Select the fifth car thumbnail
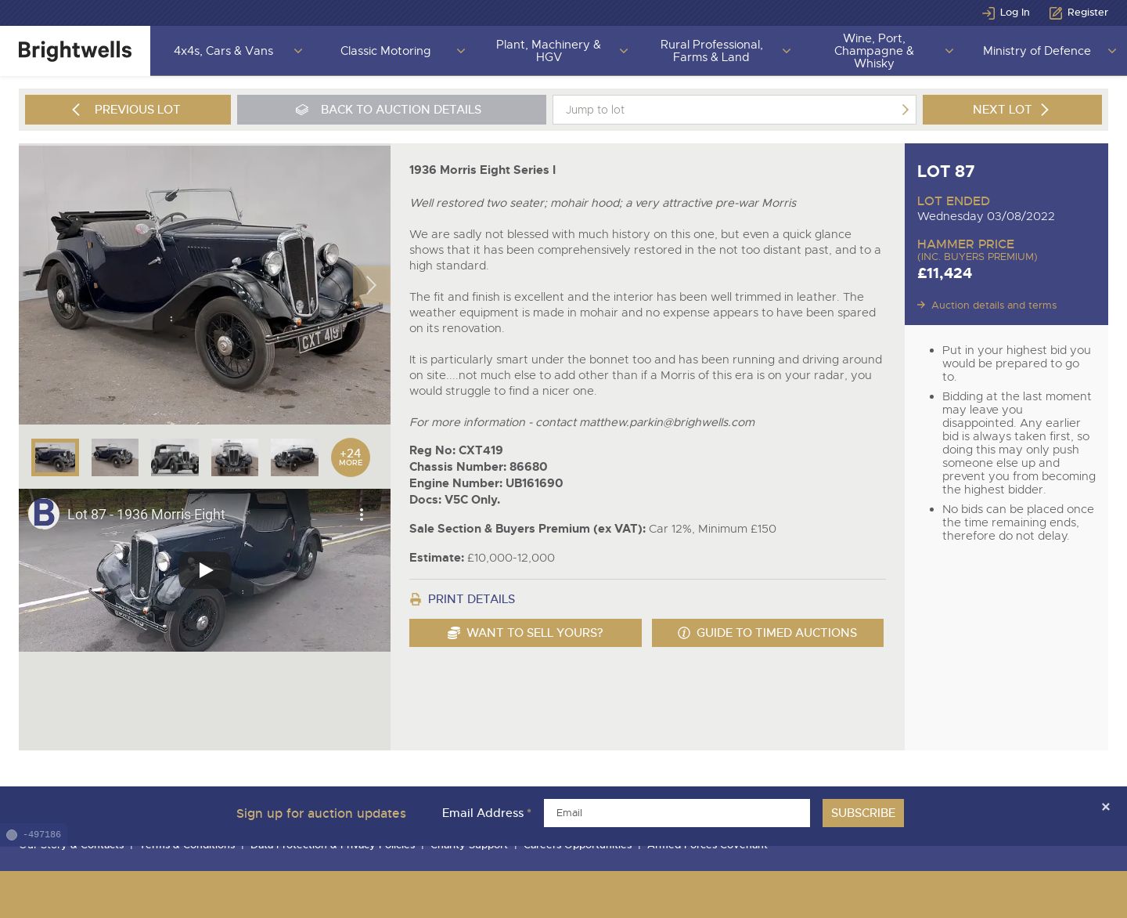This screenshot has height=918, width=1127. pyautogui.click(x=294, y=457)
